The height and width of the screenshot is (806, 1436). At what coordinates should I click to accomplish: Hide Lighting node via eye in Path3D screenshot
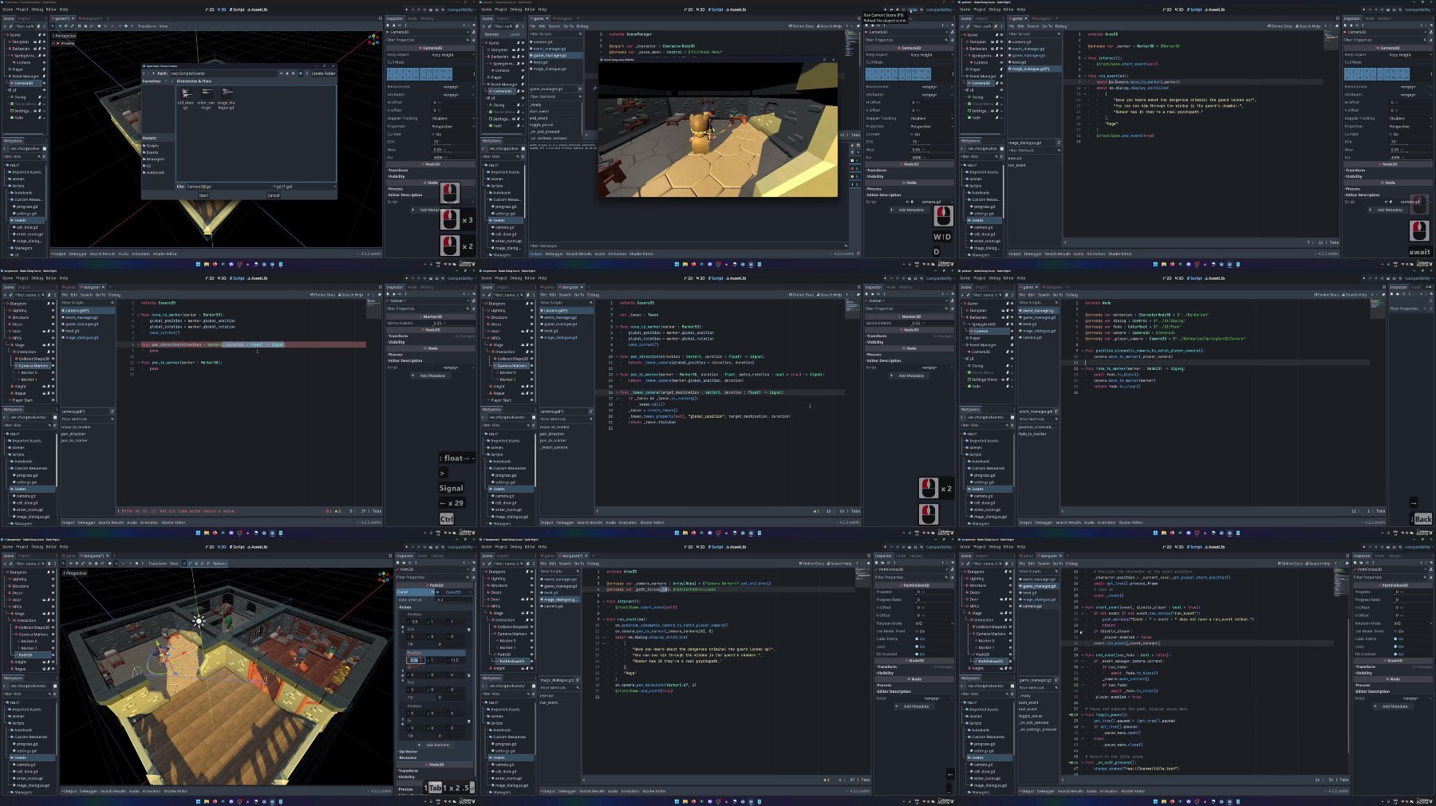click(53, 579)
